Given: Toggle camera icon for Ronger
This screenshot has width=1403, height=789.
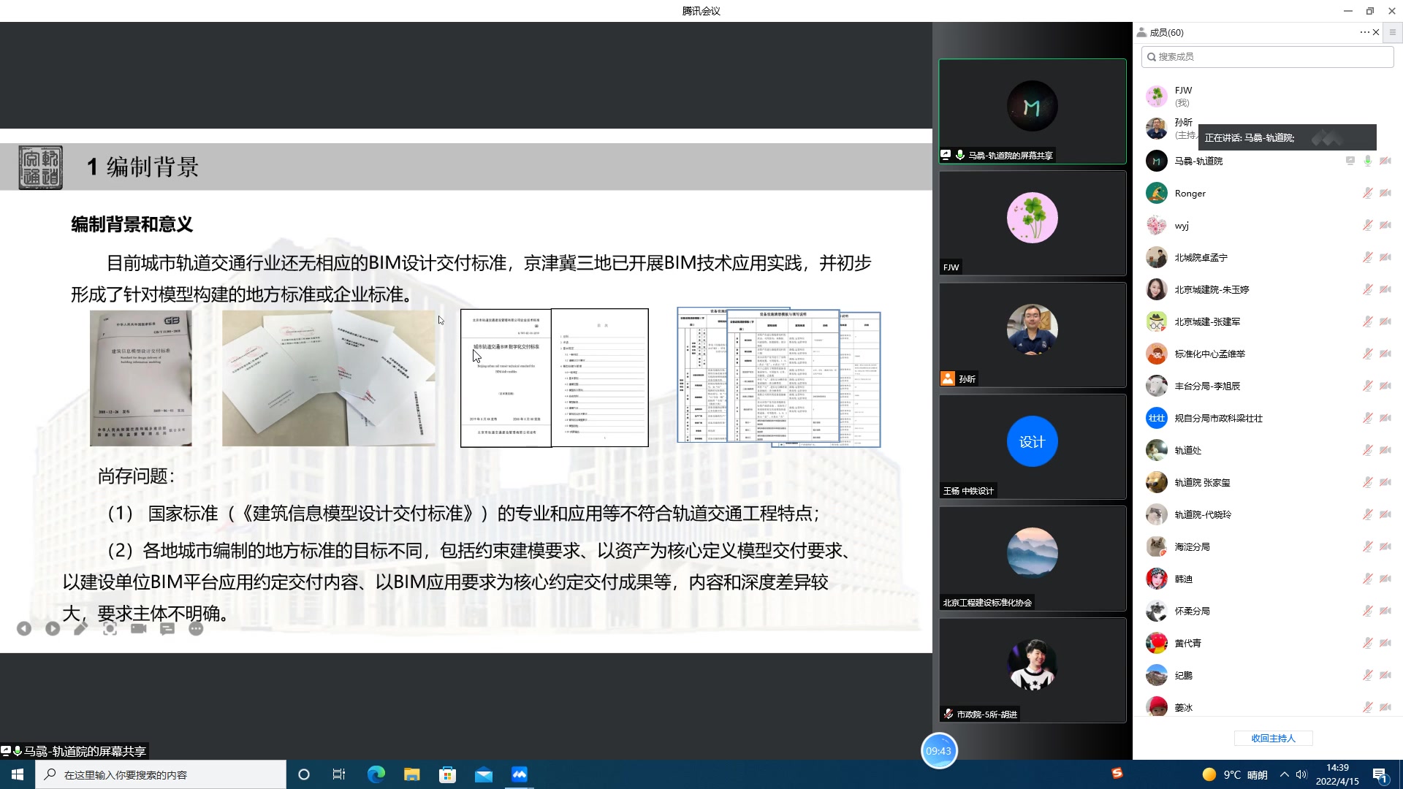Looking at the screenshot, I should pyautogui.click(x=1385, y=193).
